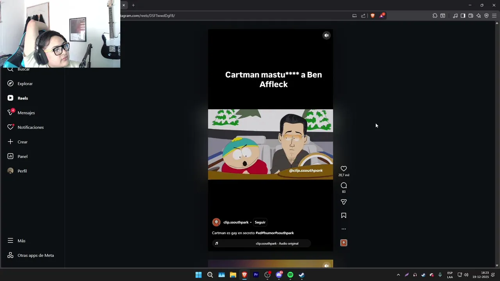Click the Notificaciones heart icon

(11, 127)
